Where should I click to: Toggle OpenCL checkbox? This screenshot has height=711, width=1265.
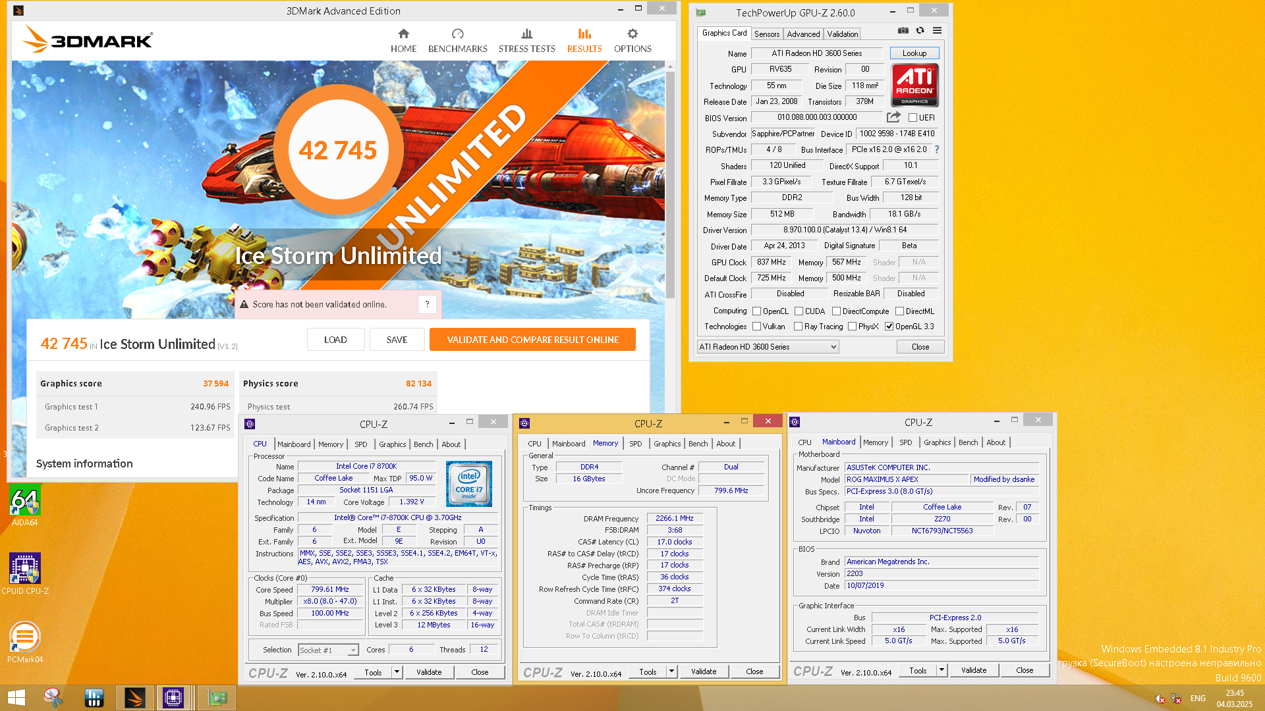(x=756, y=311)
